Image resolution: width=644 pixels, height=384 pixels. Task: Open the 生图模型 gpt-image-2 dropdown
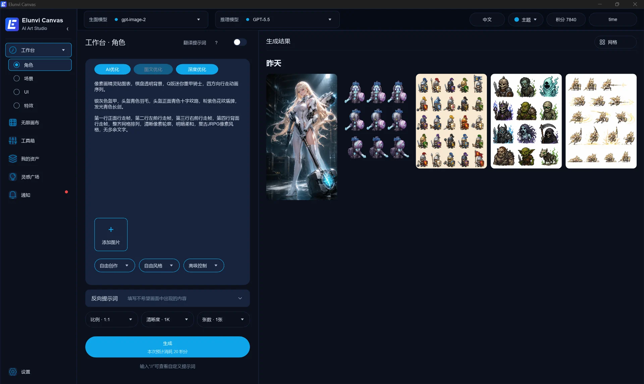(146, 19)
